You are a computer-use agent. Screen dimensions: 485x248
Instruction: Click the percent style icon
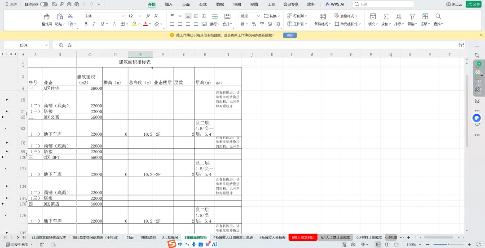point(254,24)
